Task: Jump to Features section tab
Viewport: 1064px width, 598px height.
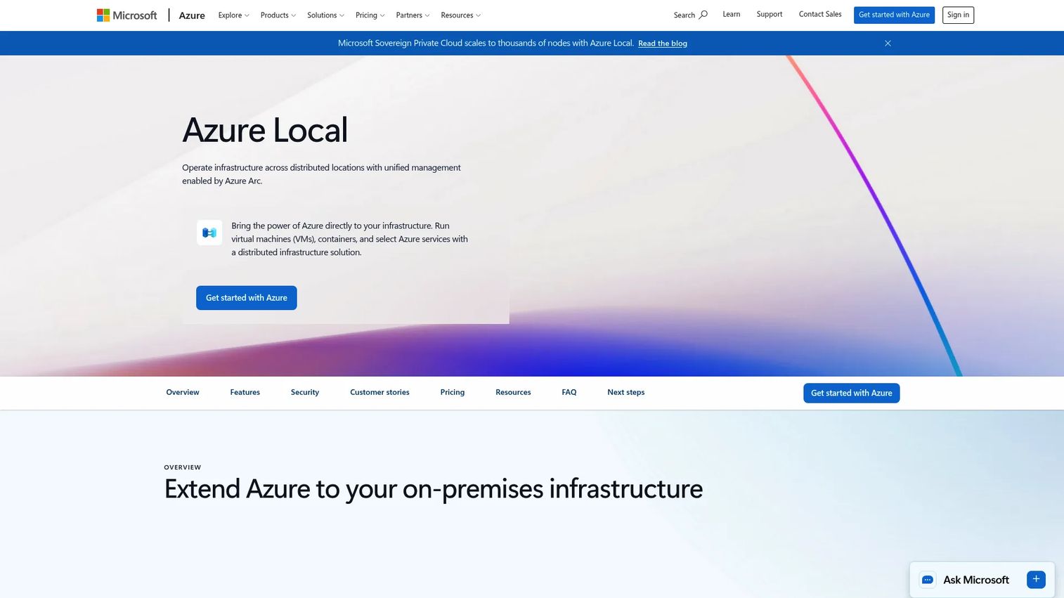Action: coord(245,392)
